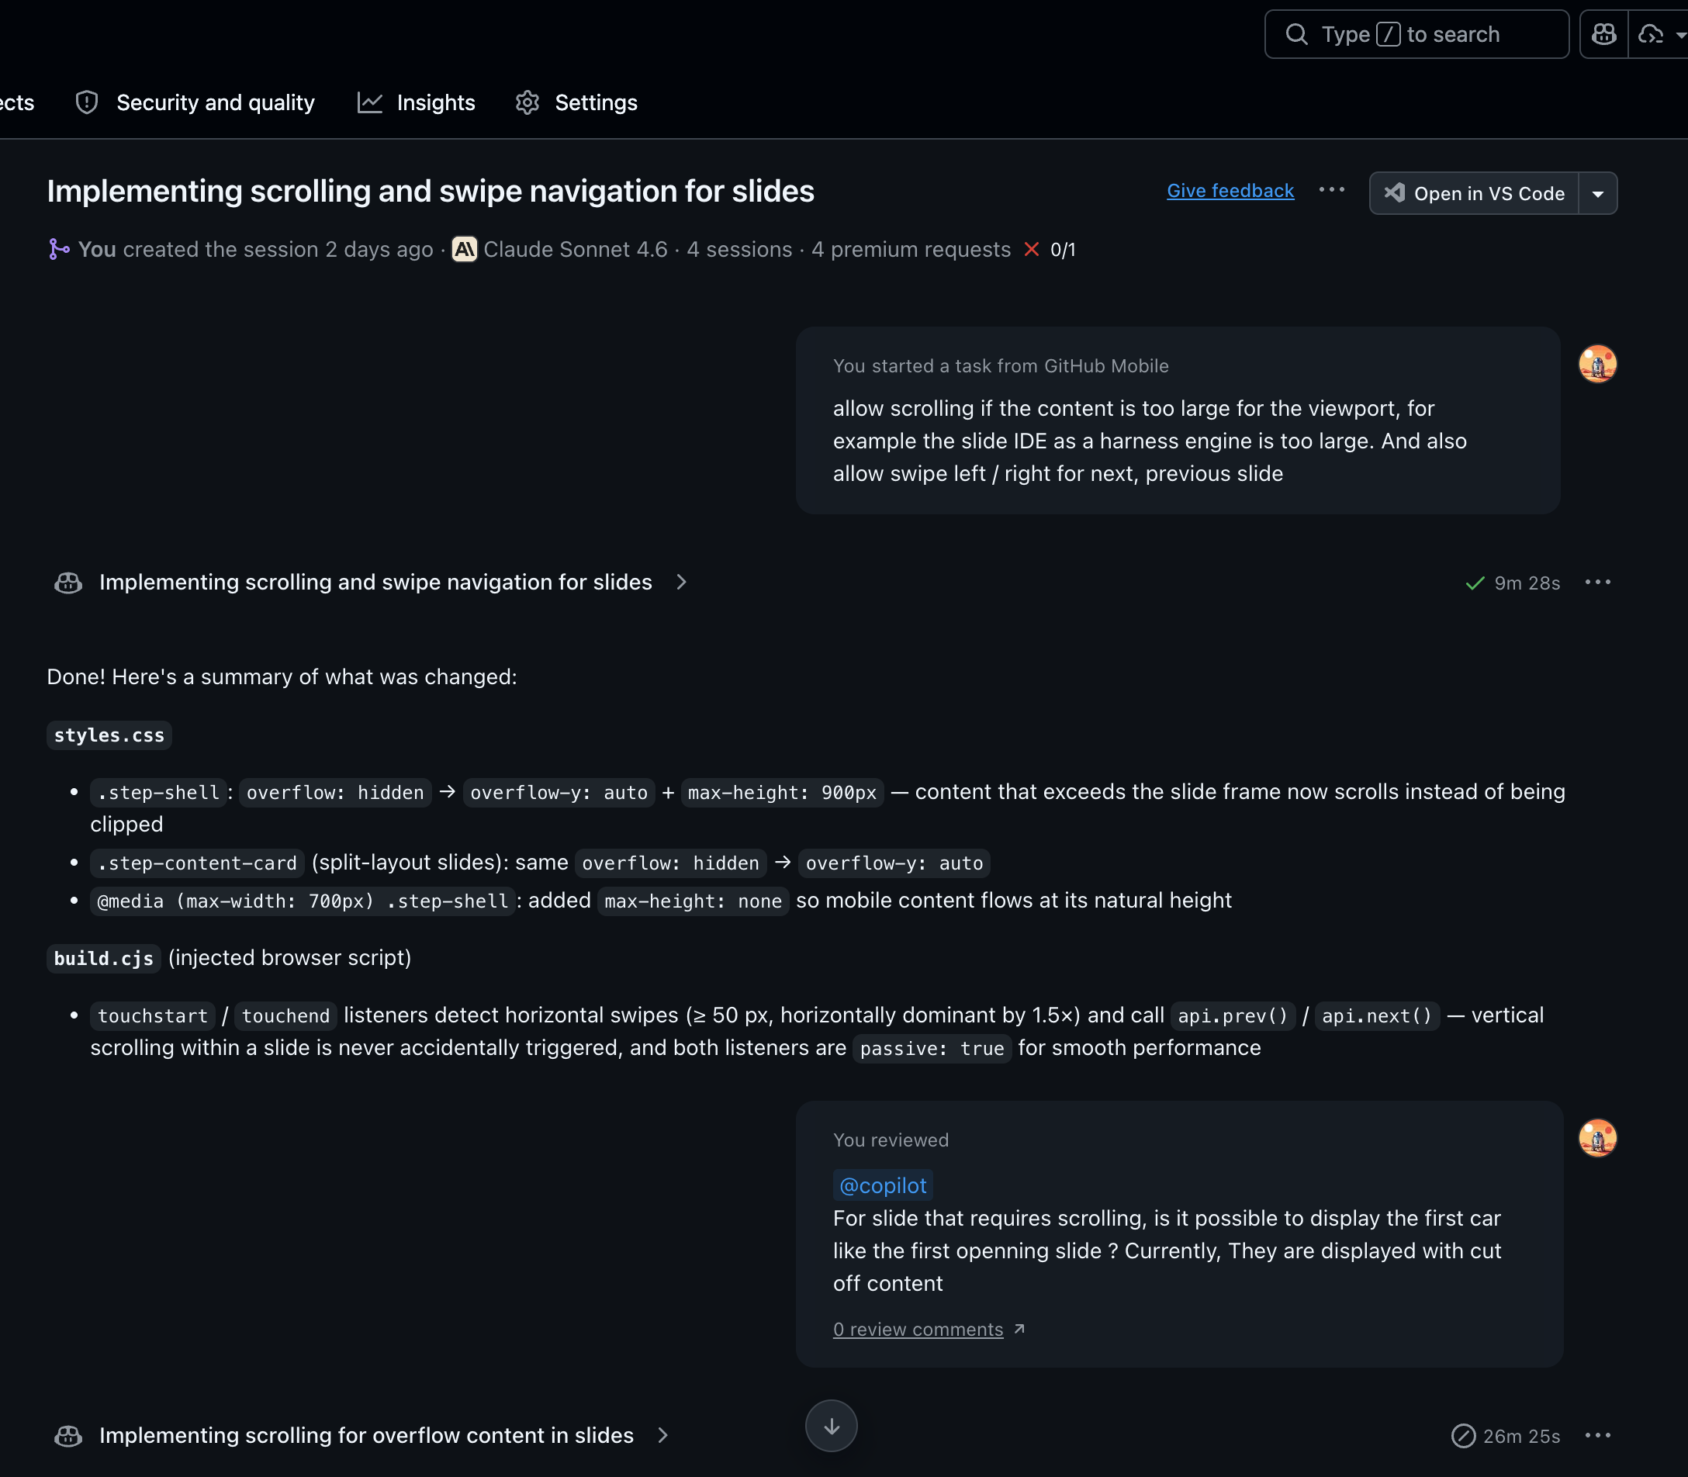Image resolution: width=1688 pixels, height=1477 pixels.
Task: Click the user avatar next to the first task message
Action: (1596, 365)
